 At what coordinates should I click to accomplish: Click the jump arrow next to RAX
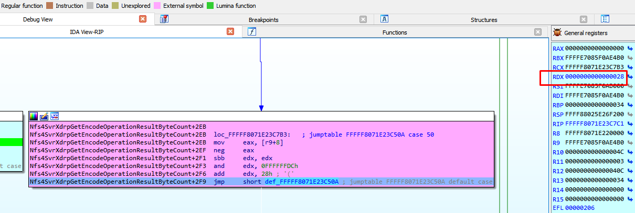(630, 48)
